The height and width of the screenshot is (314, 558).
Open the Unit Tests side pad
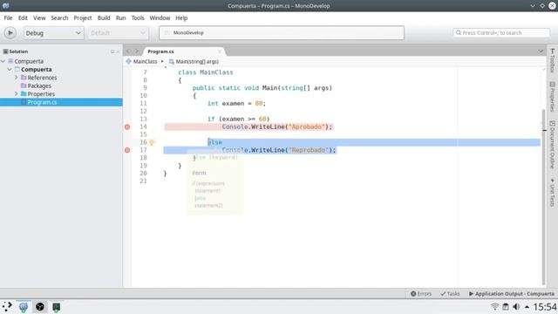pos(552,192)
